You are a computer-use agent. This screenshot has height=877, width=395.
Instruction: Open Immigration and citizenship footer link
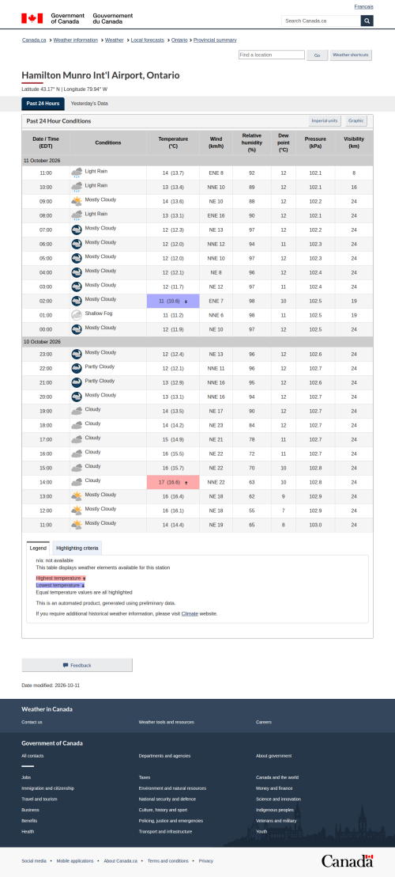(x=47, y=788)
